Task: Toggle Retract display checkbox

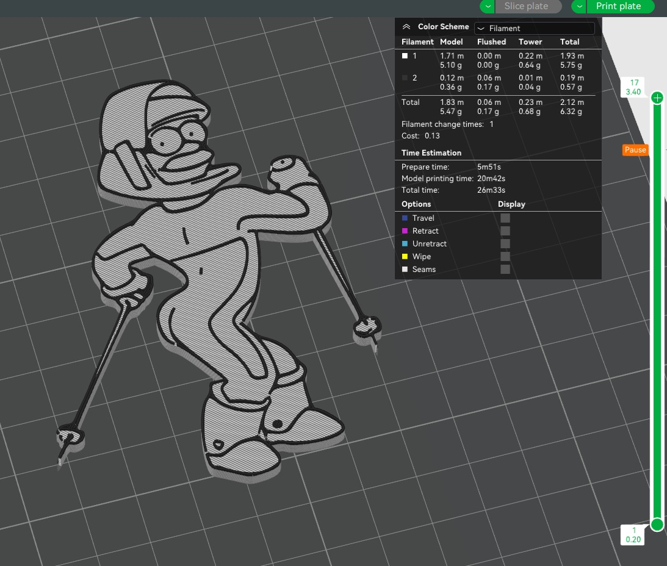Action: point(505,231)
